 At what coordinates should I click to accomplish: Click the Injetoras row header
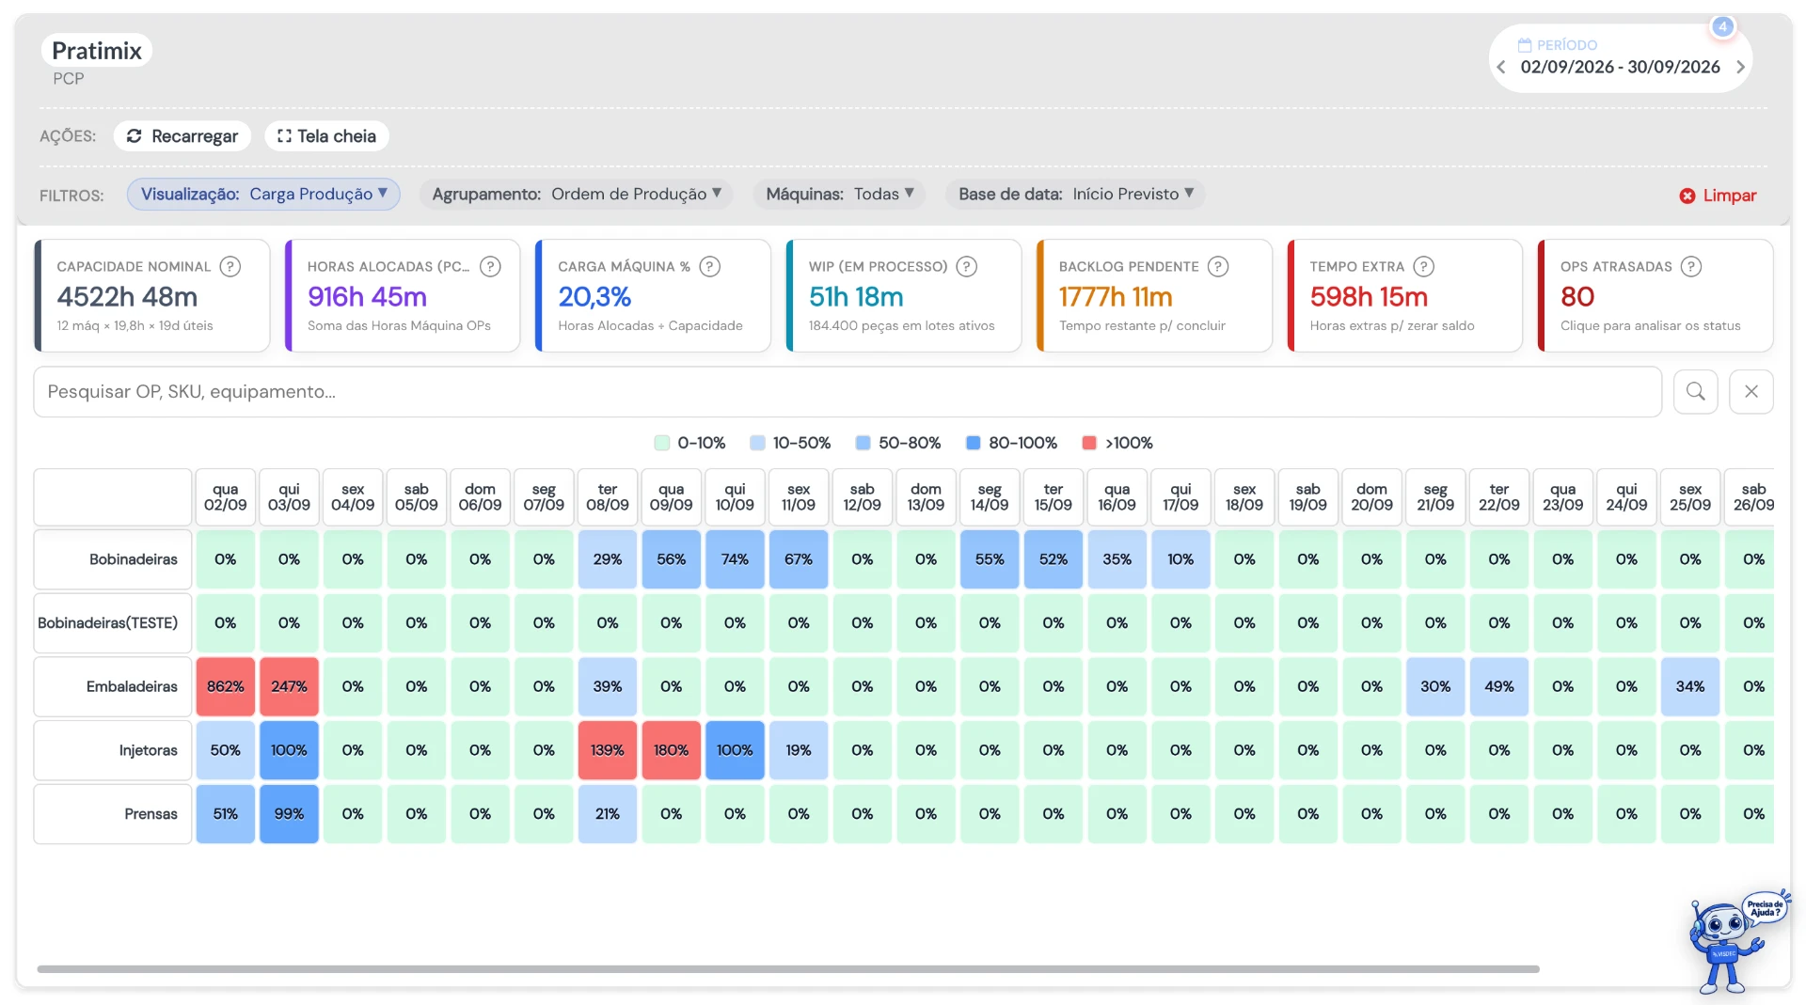pyautogui.click(x=113, y=750)
